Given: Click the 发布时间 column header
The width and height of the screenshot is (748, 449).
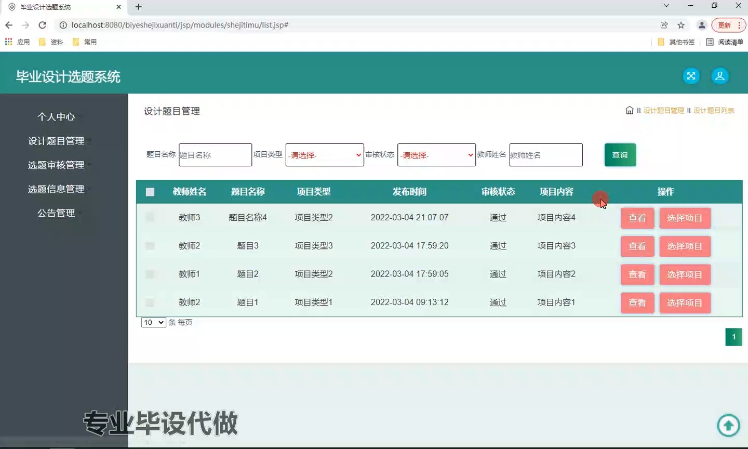Looking at the screenshot, I should click(409, 192).
